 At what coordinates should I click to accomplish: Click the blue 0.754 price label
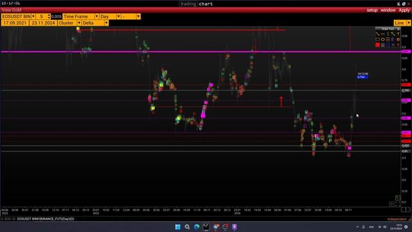362,77
